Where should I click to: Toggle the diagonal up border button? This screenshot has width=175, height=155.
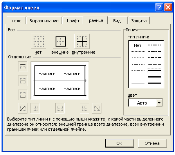coord(23,108)
